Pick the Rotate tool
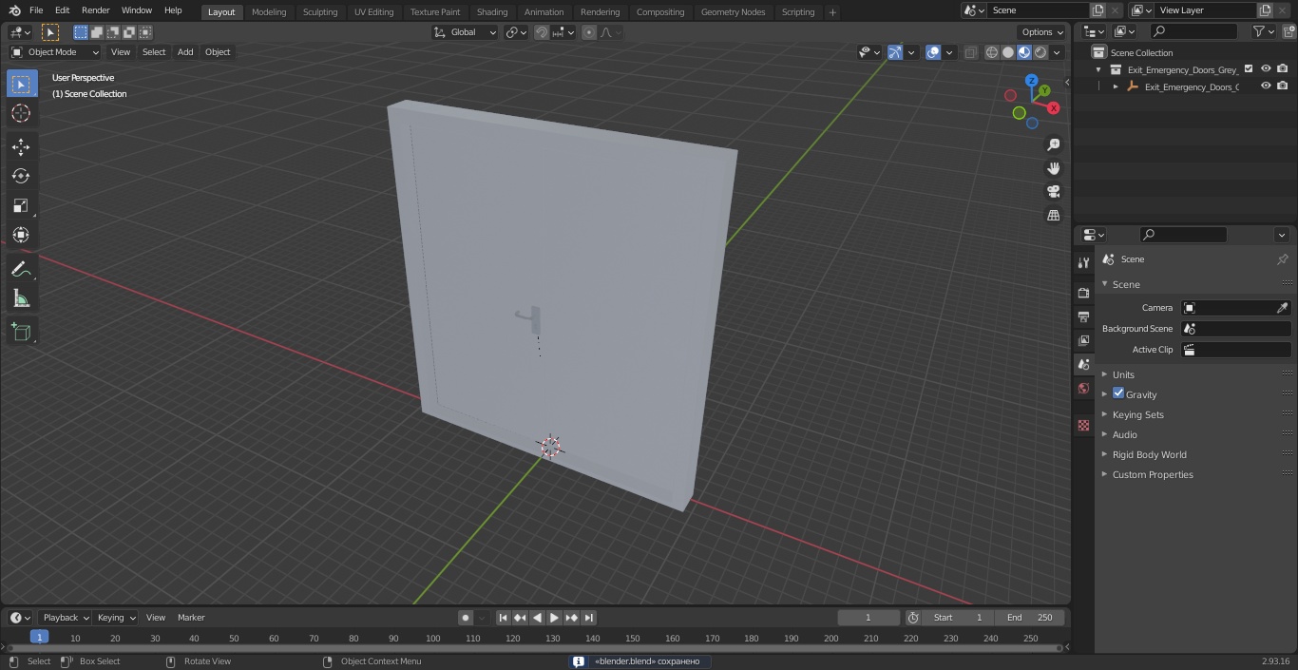 (21, 176)
